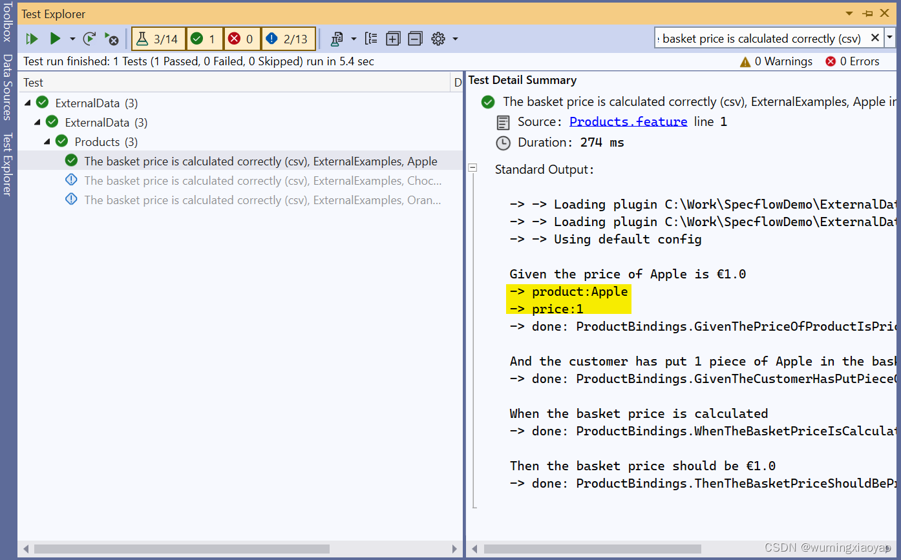The image size is (901, 560).
Task: Click Run Failed Tests icon
Action: click(112, 39)
